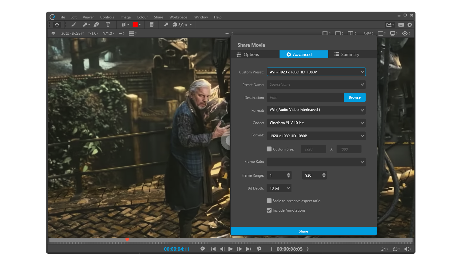The height and width of the screenshot is (266, 460).
Task: Open the Codec Cineform YUV 10-bit dropdown
Action: (316, 123)
